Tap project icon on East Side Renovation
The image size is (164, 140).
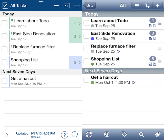150,39
